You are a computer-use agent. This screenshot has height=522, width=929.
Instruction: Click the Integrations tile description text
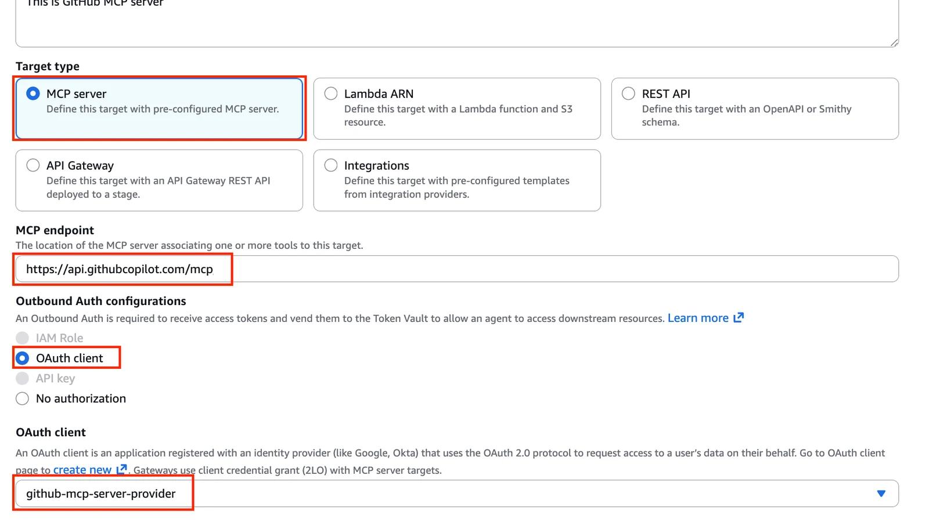coord(456,187)
